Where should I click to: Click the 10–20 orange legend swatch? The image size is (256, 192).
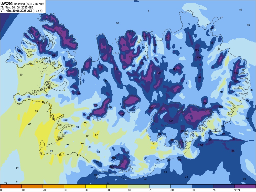point(32,186)
